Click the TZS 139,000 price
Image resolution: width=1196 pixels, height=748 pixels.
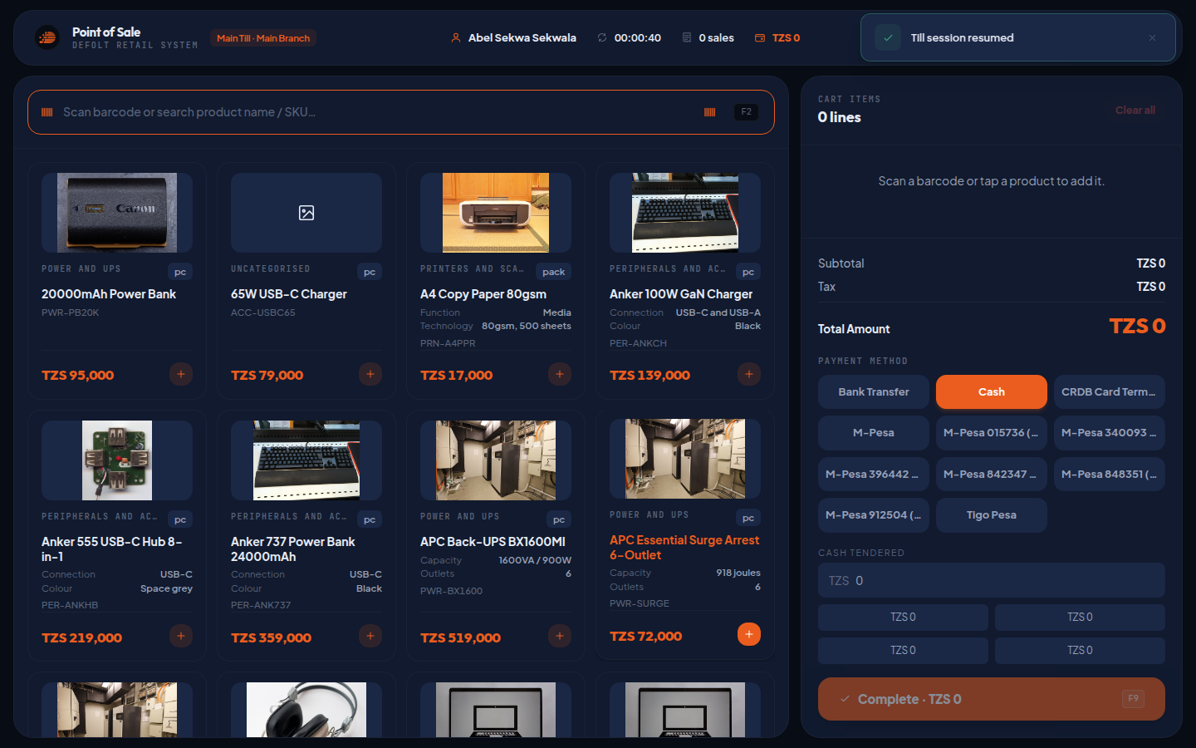click(649, 376)
